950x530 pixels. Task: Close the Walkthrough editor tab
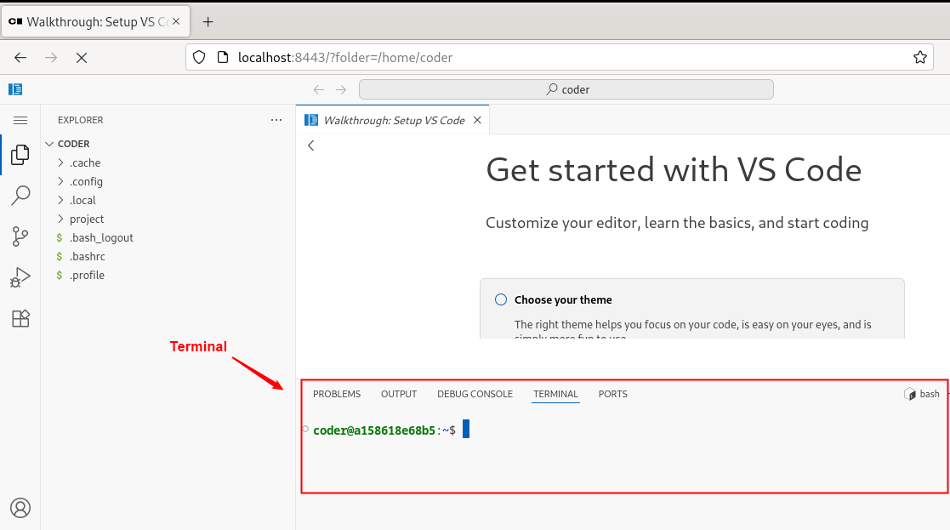pos(477,120)
